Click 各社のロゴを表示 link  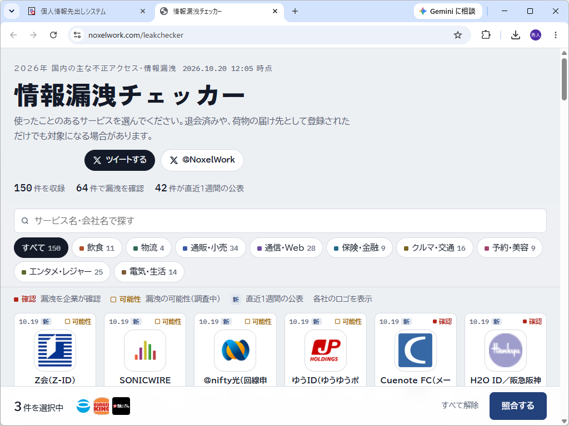coord(342,299)
